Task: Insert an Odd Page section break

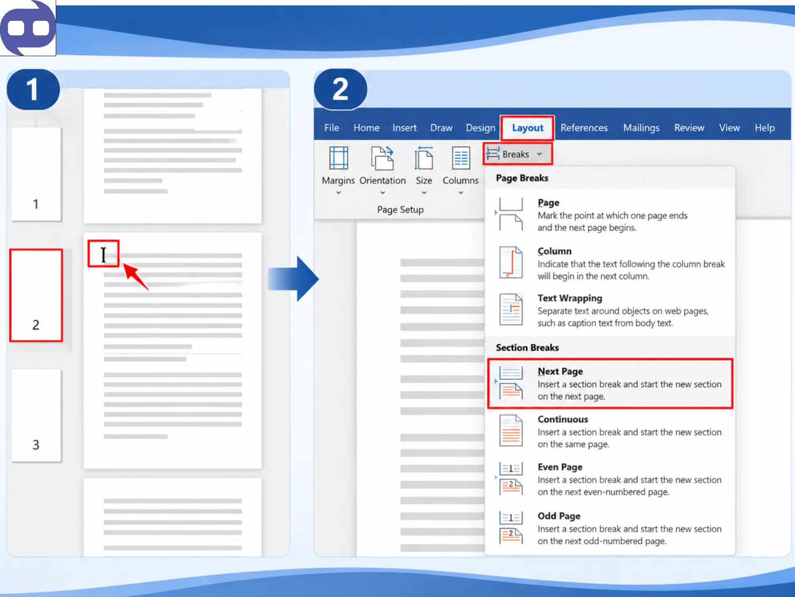Action: 610,528
